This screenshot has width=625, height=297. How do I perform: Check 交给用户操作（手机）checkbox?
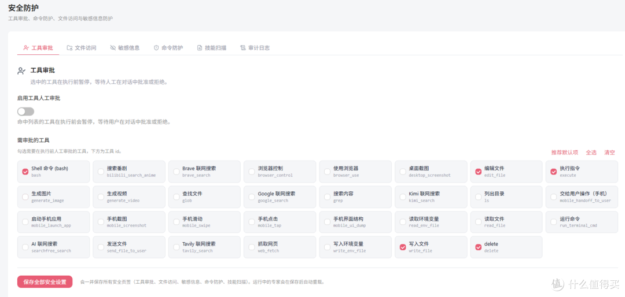(x=554, y=196)
